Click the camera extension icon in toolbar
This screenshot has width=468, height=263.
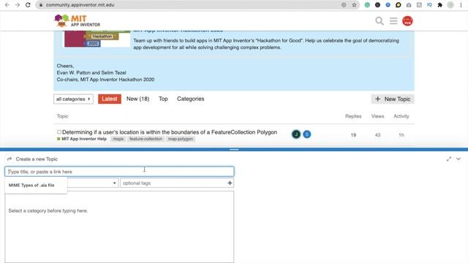click(409, 5)
